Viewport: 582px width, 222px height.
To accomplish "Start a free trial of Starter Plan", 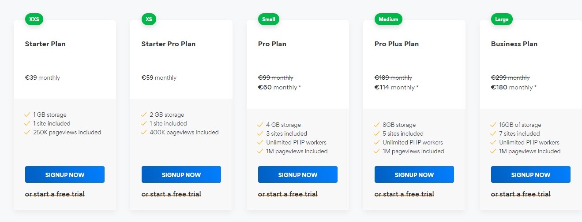I will coord(55,194).
